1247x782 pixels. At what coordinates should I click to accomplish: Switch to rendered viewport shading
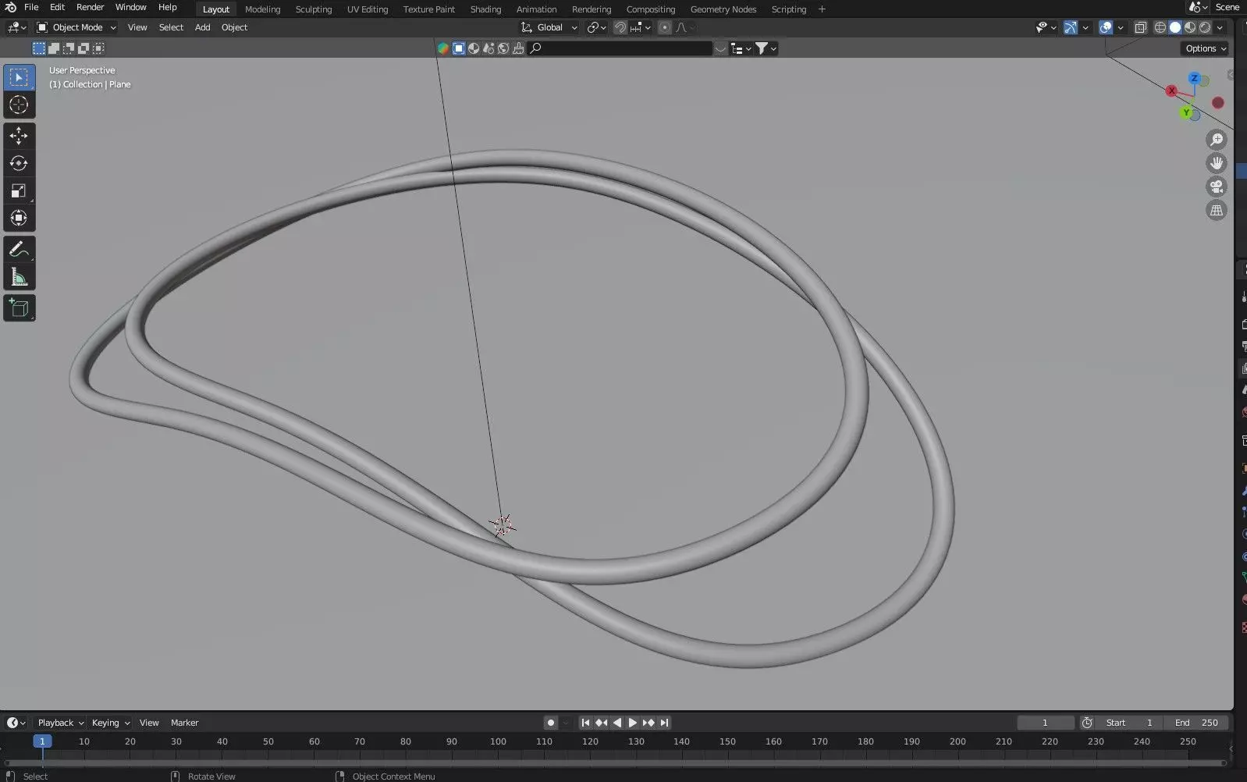click(x=1205, y=27)
